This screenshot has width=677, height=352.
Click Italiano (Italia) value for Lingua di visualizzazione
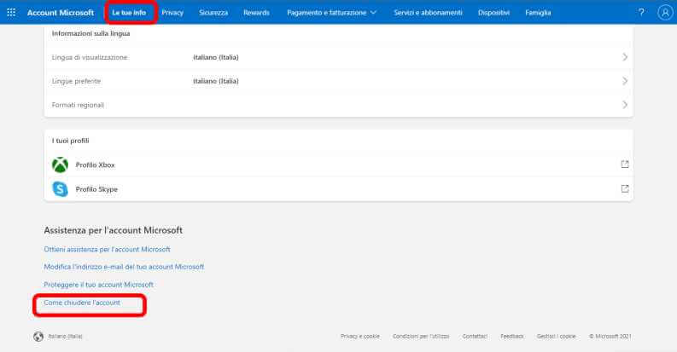216,57
